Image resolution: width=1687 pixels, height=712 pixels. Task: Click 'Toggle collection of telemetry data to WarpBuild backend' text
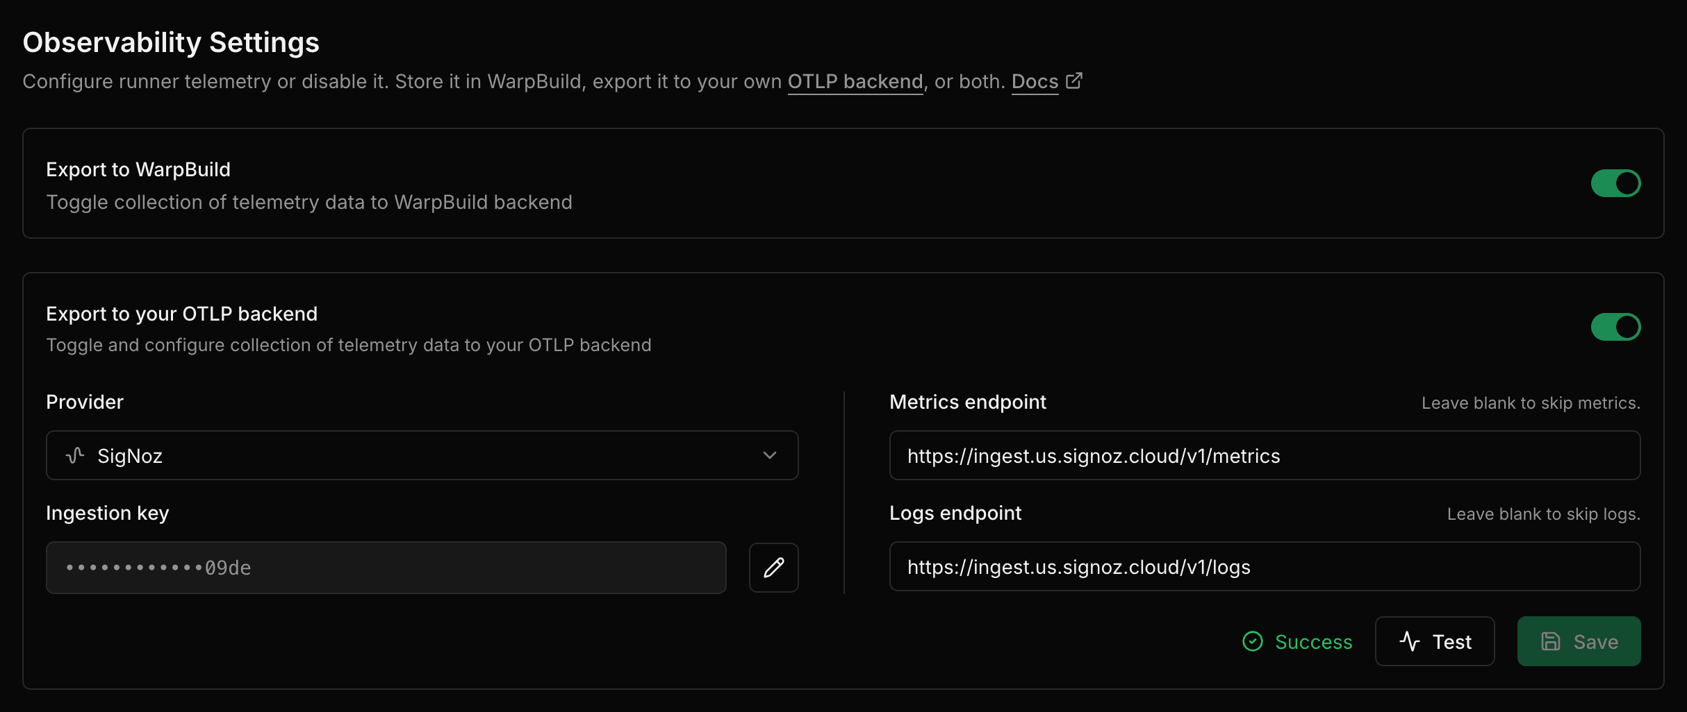tap(309, 203)
